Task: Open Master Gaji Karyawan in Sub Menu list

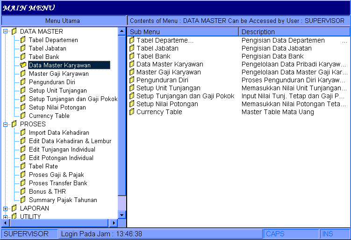Action: click(x=169, y=72)
